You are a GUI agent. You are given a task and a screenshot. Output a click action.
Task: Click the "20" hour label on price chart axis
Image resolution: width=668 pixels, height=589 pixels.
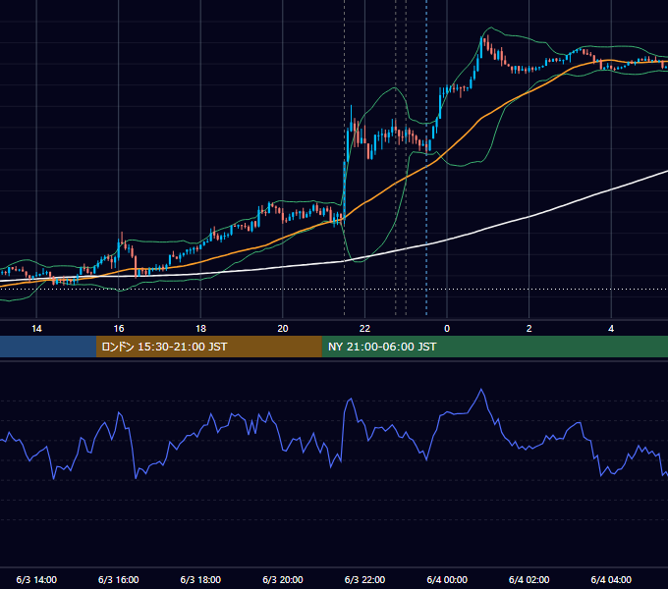(283, 329)
